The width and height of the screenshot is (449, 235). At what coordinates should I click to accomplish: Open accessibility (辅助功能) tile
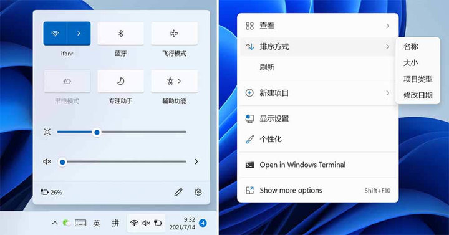(x=174, y=81)
